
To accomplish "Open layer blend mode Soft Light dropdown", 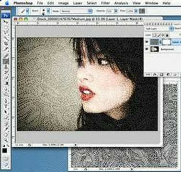I will pos(159,29).
